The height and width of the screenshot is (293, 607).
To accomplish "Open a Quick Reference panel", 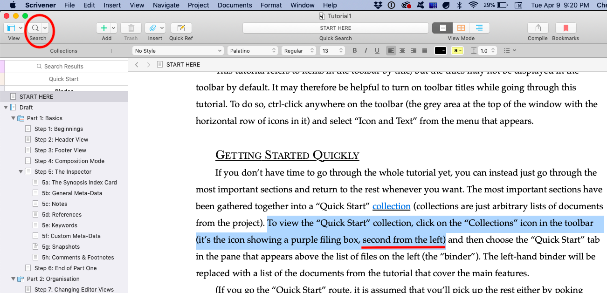I will point(181,27).
